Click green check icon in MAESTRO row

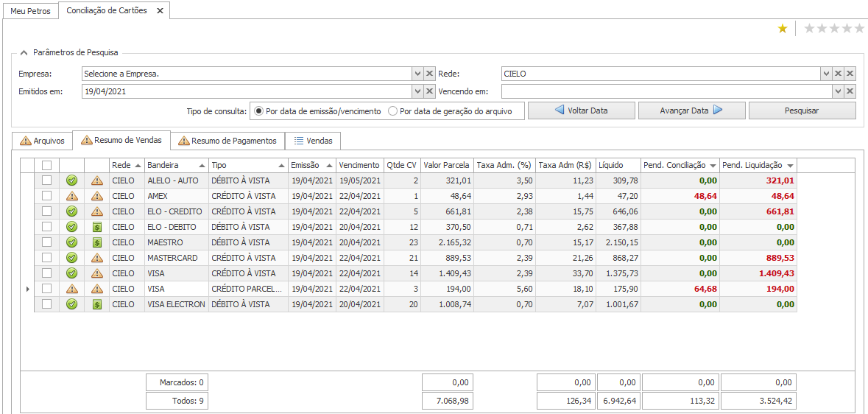click(71, 242)
